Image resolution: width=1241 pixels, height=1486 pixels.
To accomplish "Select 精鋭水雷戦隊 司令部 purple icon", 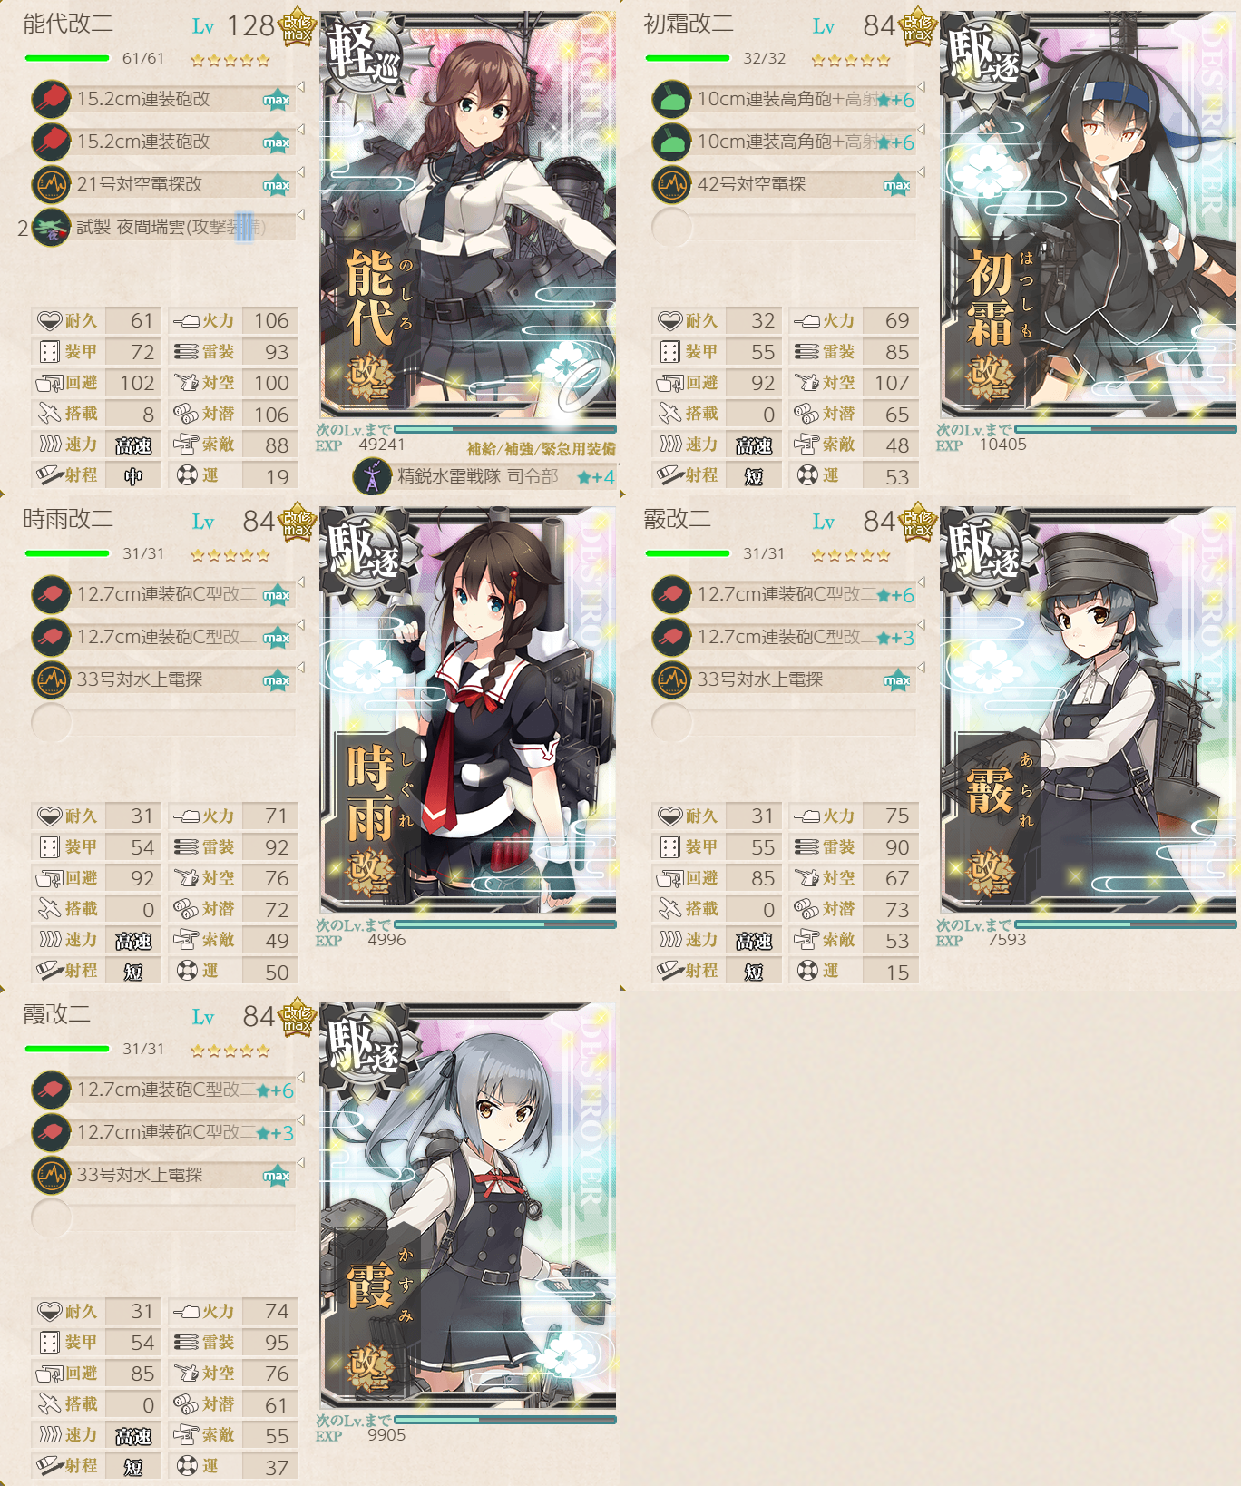I will pyautogui.click(x=372, y=476).
